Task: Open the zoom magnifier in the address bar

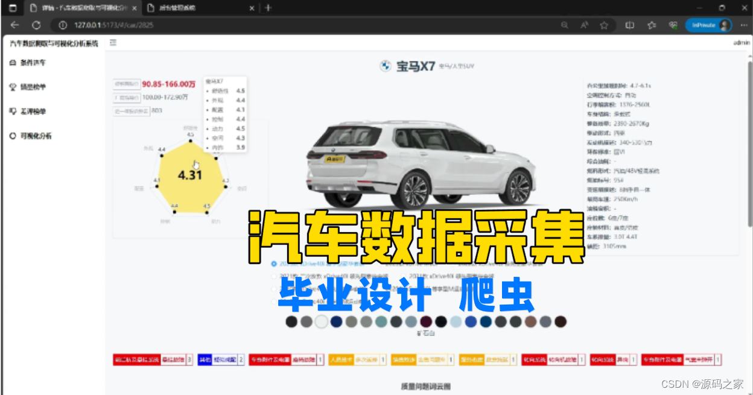Action: click(x=565, y=25)
